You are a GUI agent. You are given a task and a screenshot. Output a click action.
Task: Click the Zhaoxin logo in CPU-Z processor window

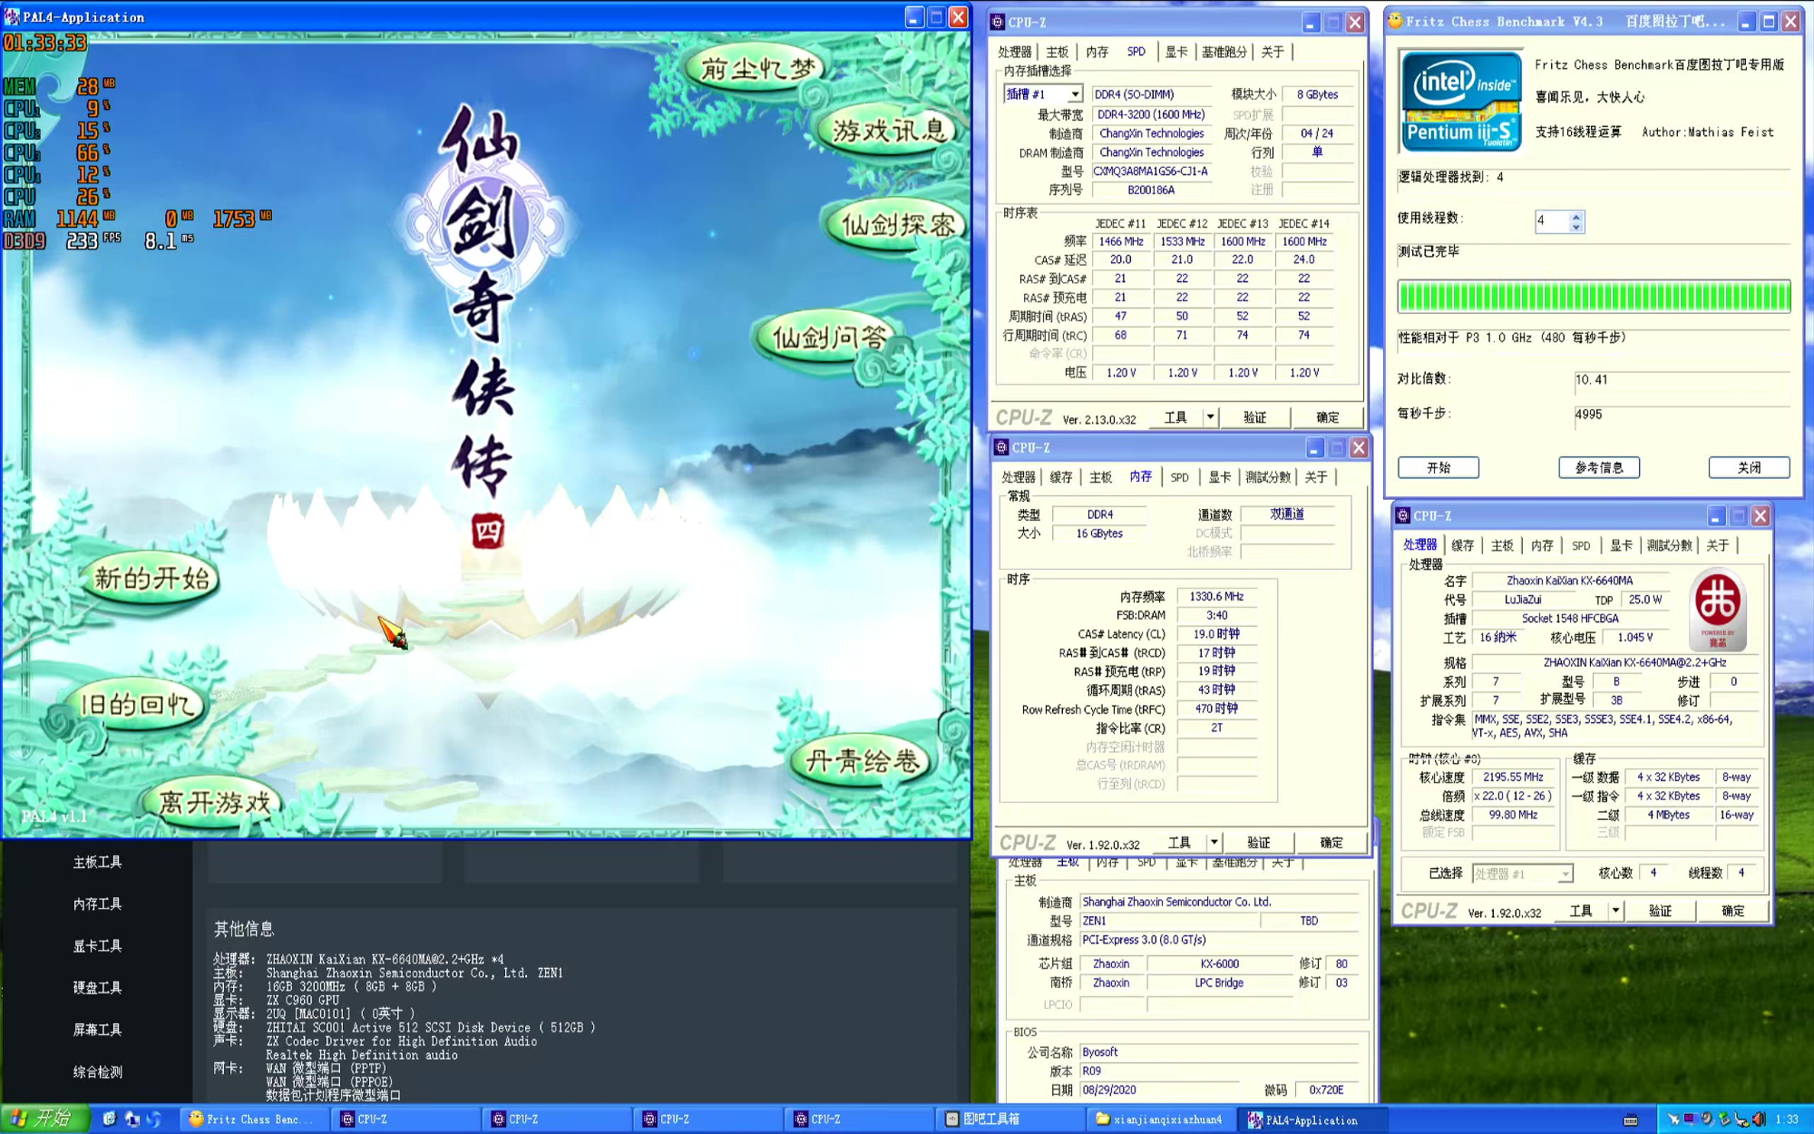1718,608
